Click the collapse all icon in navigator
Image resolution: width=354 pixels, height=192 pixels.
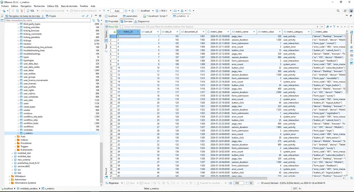click(x=83, y=16)
